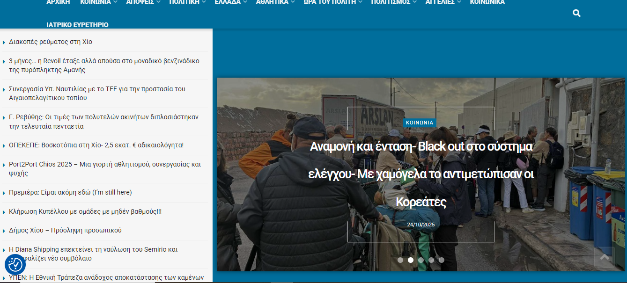Click the arrow bullet beside Διακοπές ρεύματος στη Χίο
Viewport: 627px width, 283px height.
click(x=4, y=42)
